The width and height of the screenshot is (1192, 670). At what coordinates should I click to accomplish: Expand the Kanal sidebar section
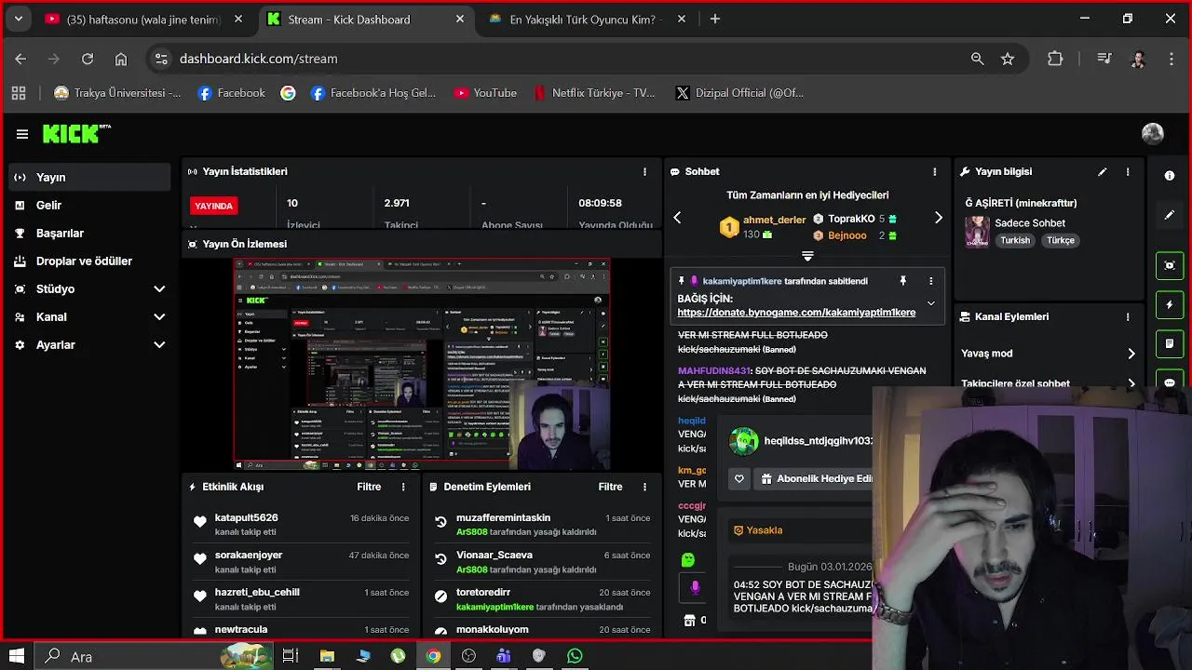pos(159,317)
